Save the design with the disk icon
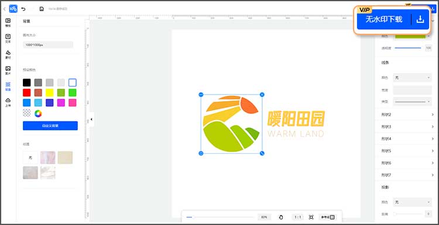 pos(42,9)
